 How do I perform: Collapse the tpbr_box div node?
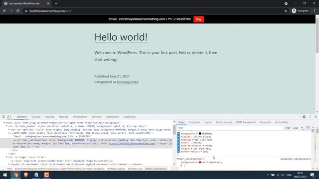(x=9, y=129)
